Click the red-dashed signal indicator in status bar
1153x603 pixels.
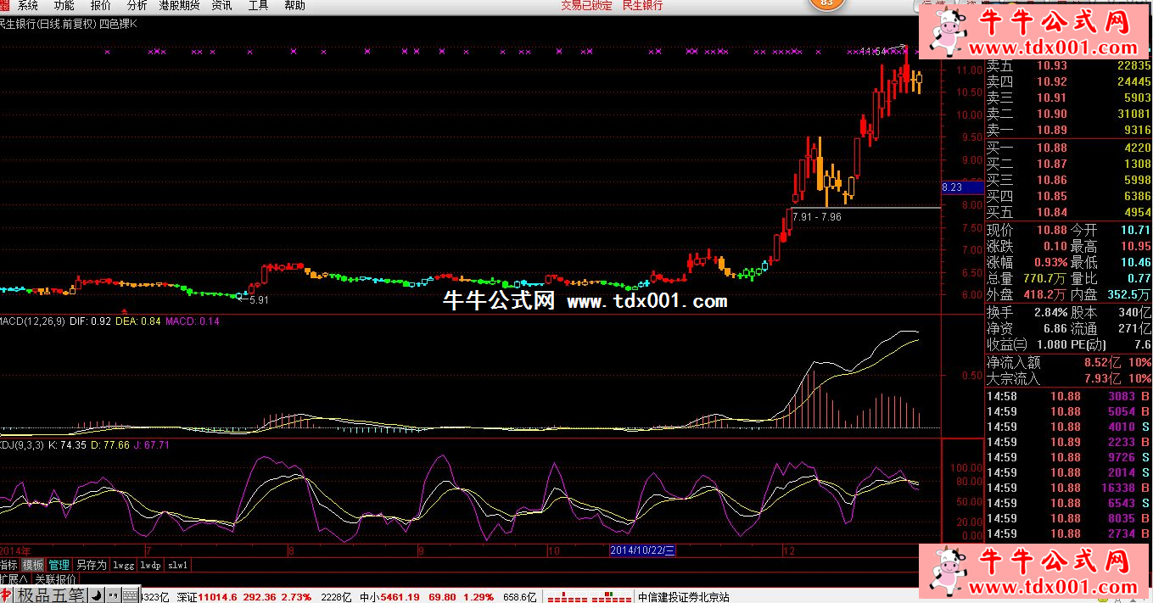pos(589,597)
